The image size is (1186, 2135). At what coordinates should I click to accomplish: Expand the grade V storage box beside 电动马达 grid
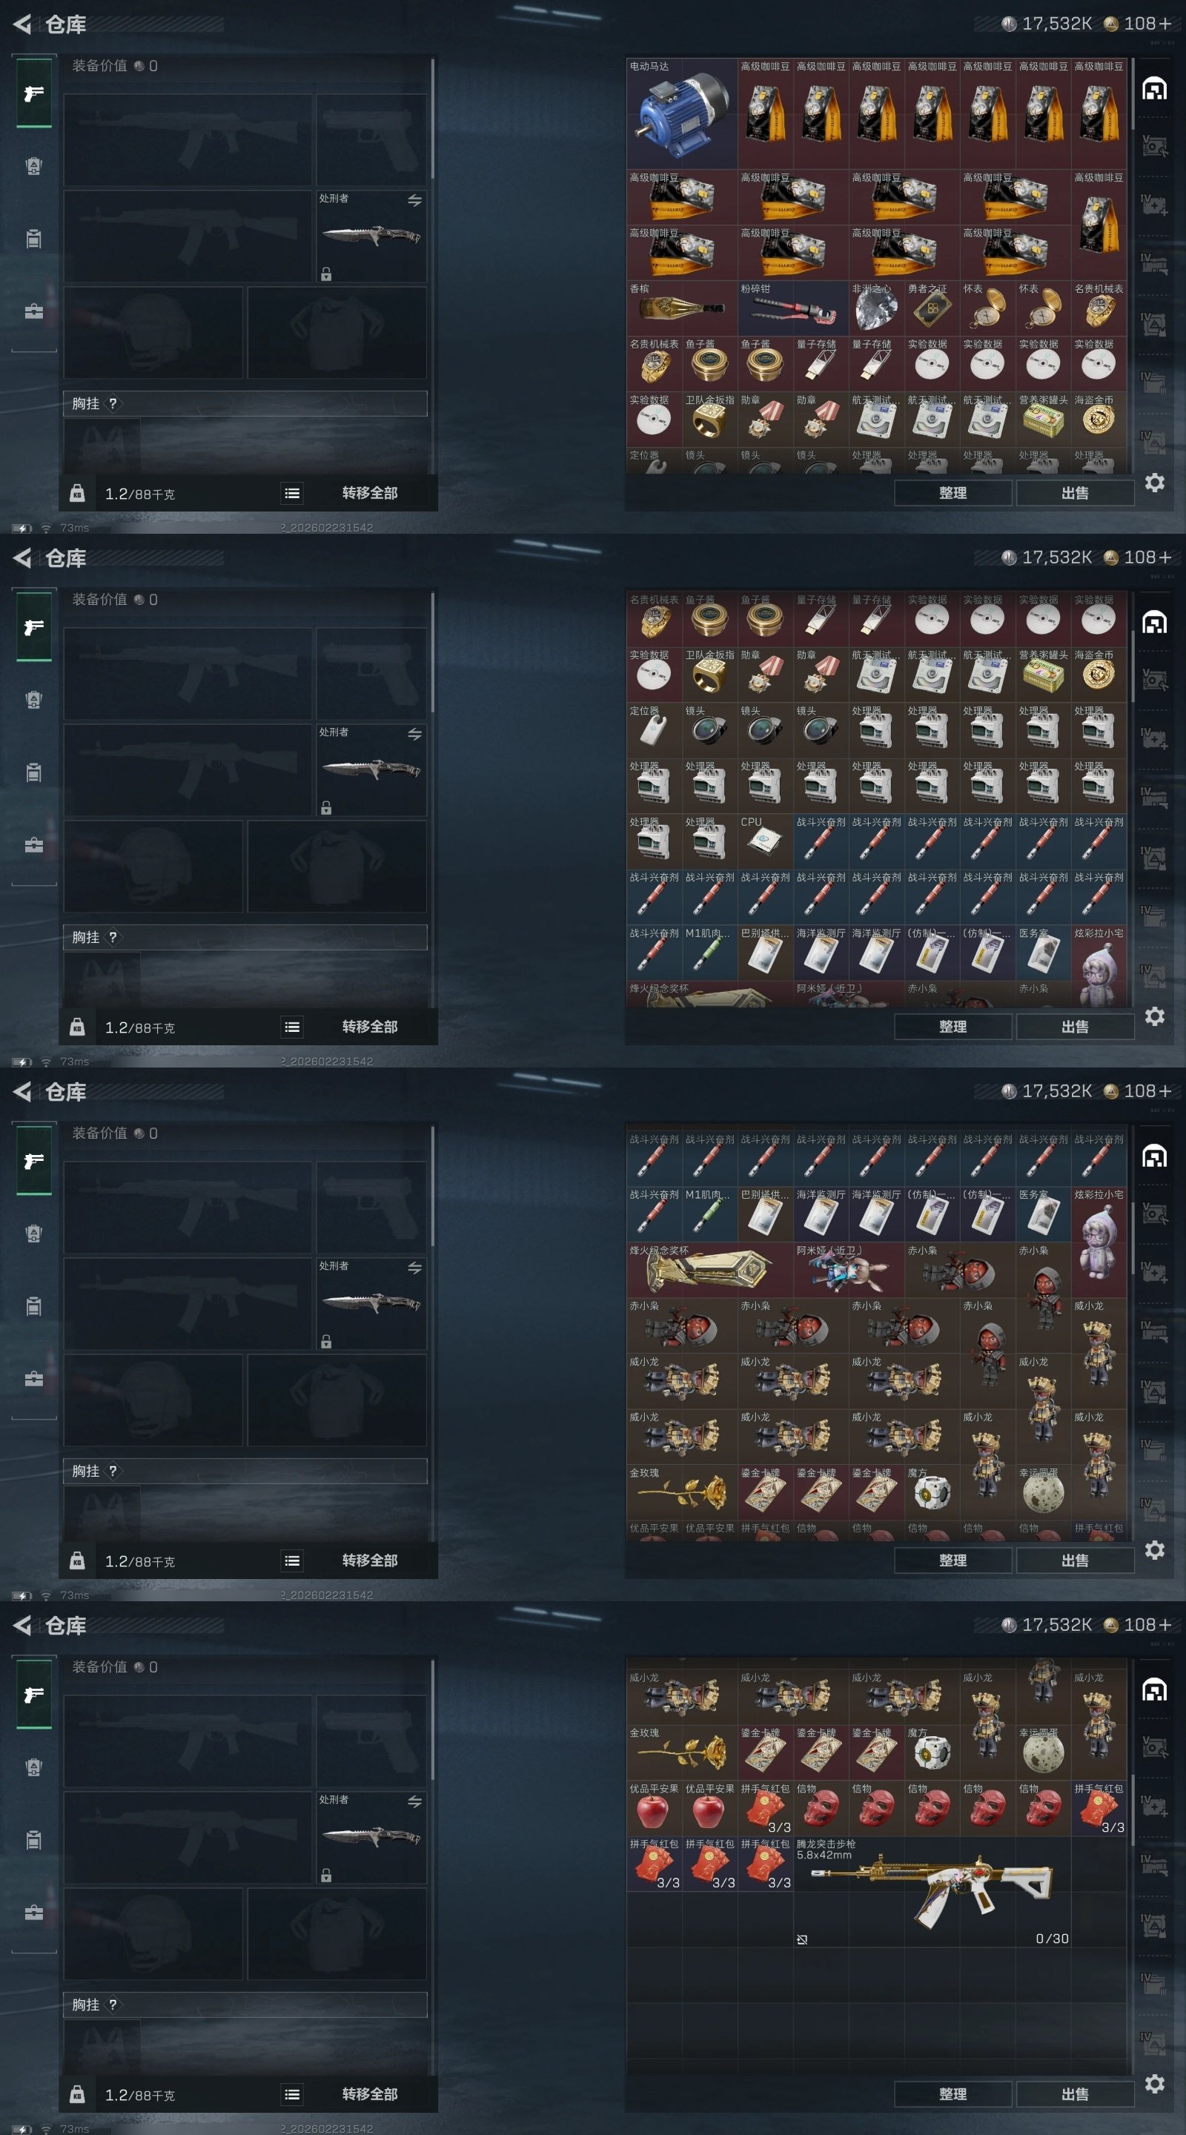(x=1155, y=147)
